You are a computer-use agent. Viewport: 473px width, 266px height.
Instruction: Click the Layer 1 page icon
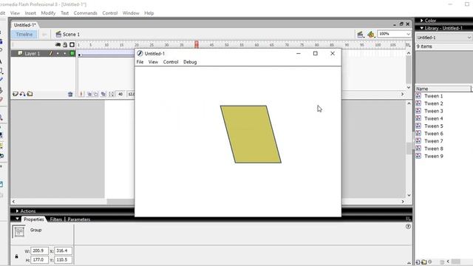(20, 53)
